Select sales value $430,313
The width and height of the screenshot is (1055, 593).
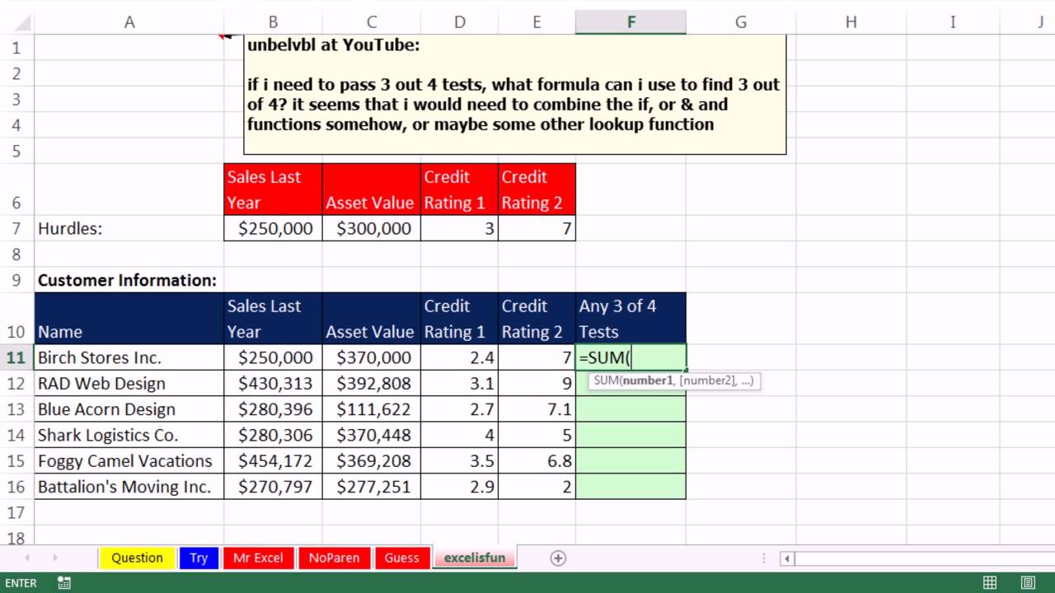pos(273,383)
